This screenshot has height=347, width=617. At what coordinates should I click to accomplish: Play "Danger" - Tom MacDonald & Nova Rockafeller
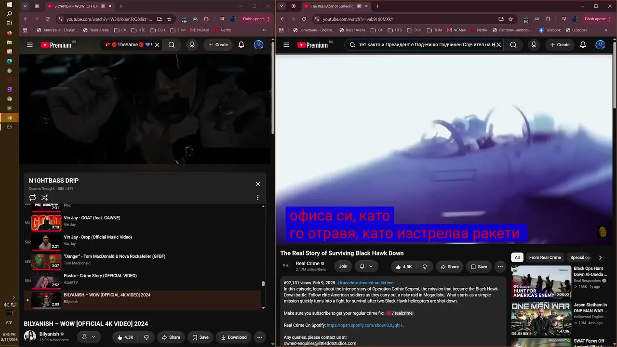(x=144, y=261)
